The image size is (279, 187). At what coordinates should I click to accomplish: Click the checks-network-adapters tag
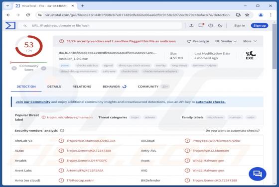point(160,72)
